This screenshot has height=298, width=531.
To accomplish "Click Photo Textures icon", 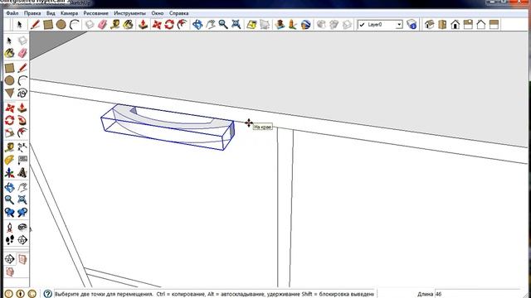I will [x=292, y=24].
